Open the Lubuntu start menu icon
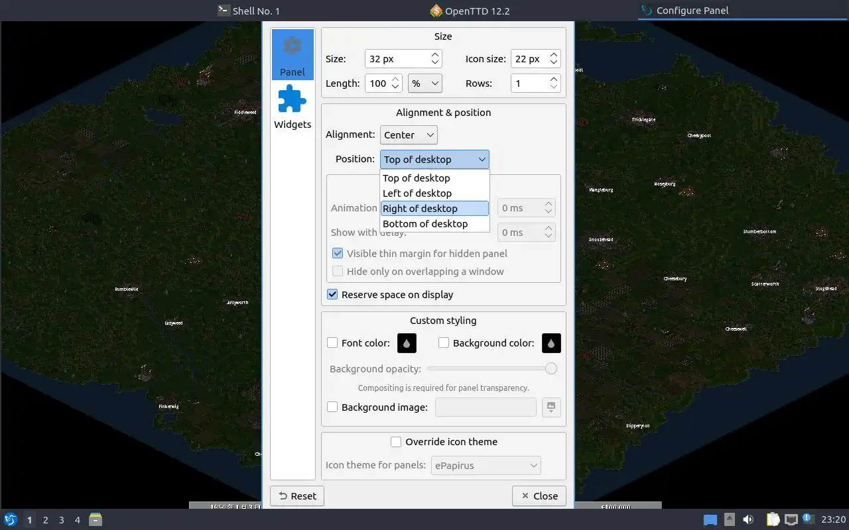Image resolution: width=849 pixels, height=530 pixels. tap(11, 519)
